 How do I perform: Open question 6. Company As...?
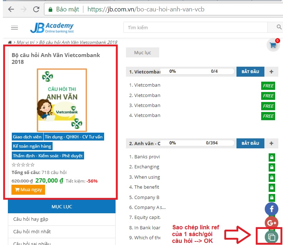[x=147, y=208]
